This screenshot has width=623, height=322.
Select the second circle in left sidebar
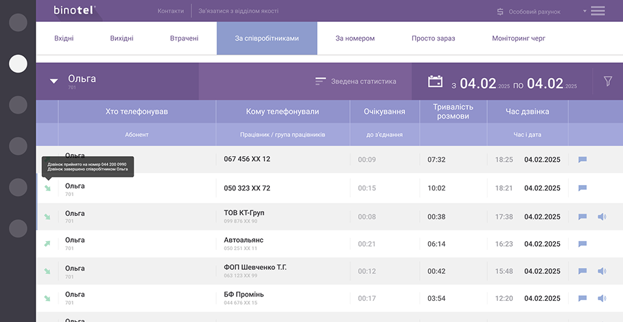[18, 64]
